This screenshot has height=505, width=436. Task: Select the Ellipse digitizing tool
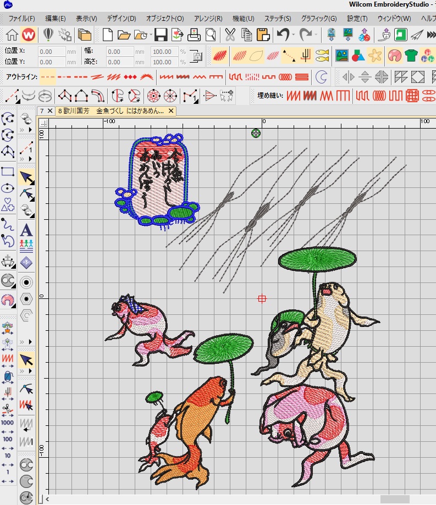click(x=8, y=188)
